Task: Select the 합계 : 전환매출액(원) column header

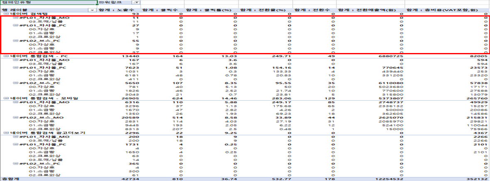Action: pos(370,10)
